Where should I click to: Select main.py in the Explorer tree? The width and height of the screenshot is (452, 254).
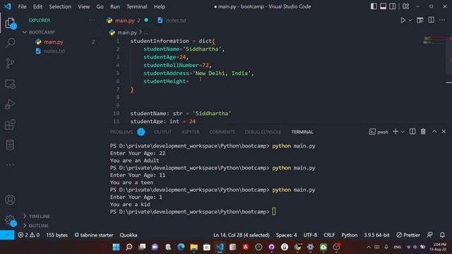tap(54, 42)
